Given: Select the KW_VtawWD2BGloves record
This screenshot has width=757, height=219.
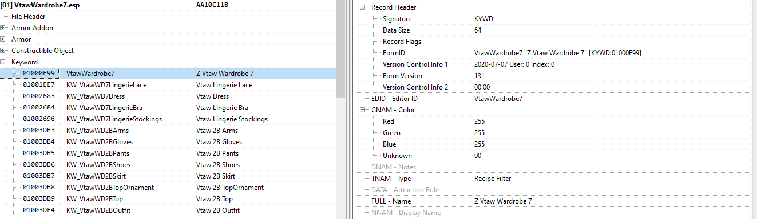Looking at the screenshot, I should [x=168, y=142].
